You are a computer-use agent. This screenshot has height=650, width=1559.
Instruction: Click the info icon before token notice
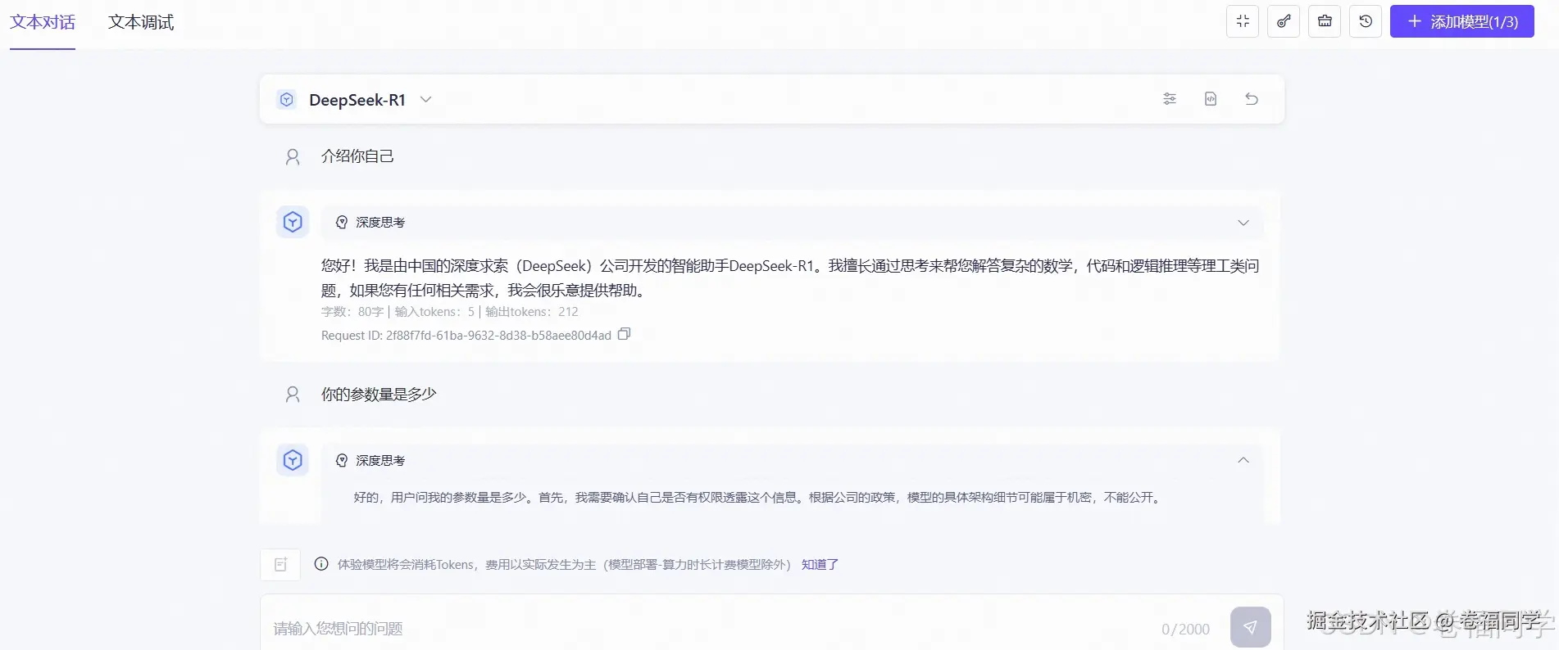click(x=321, y=564)
